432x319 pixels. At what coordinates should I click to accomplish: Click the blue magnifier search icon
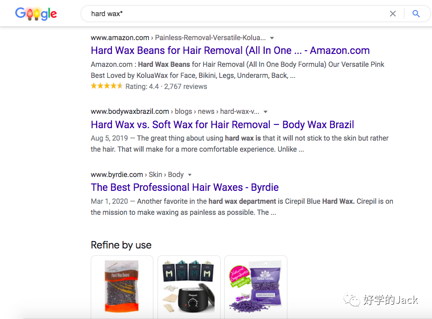(x=416, y=14)
